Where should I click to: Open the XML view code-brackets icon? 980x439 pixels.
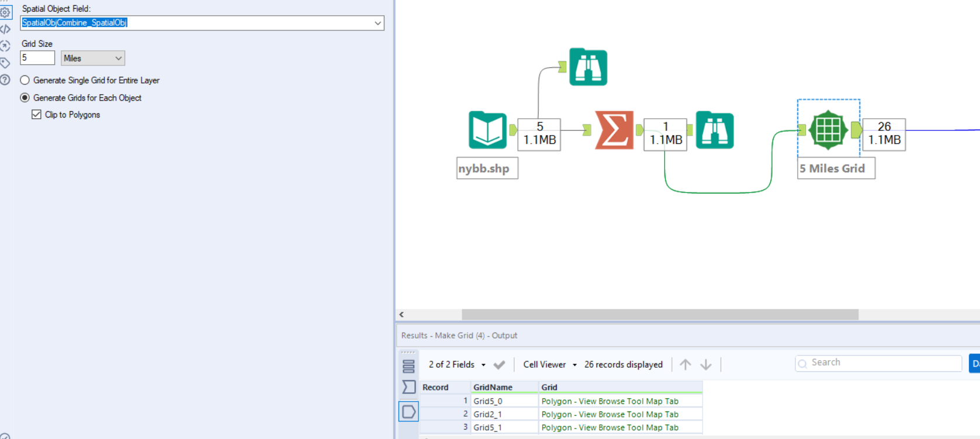[5, 29]
